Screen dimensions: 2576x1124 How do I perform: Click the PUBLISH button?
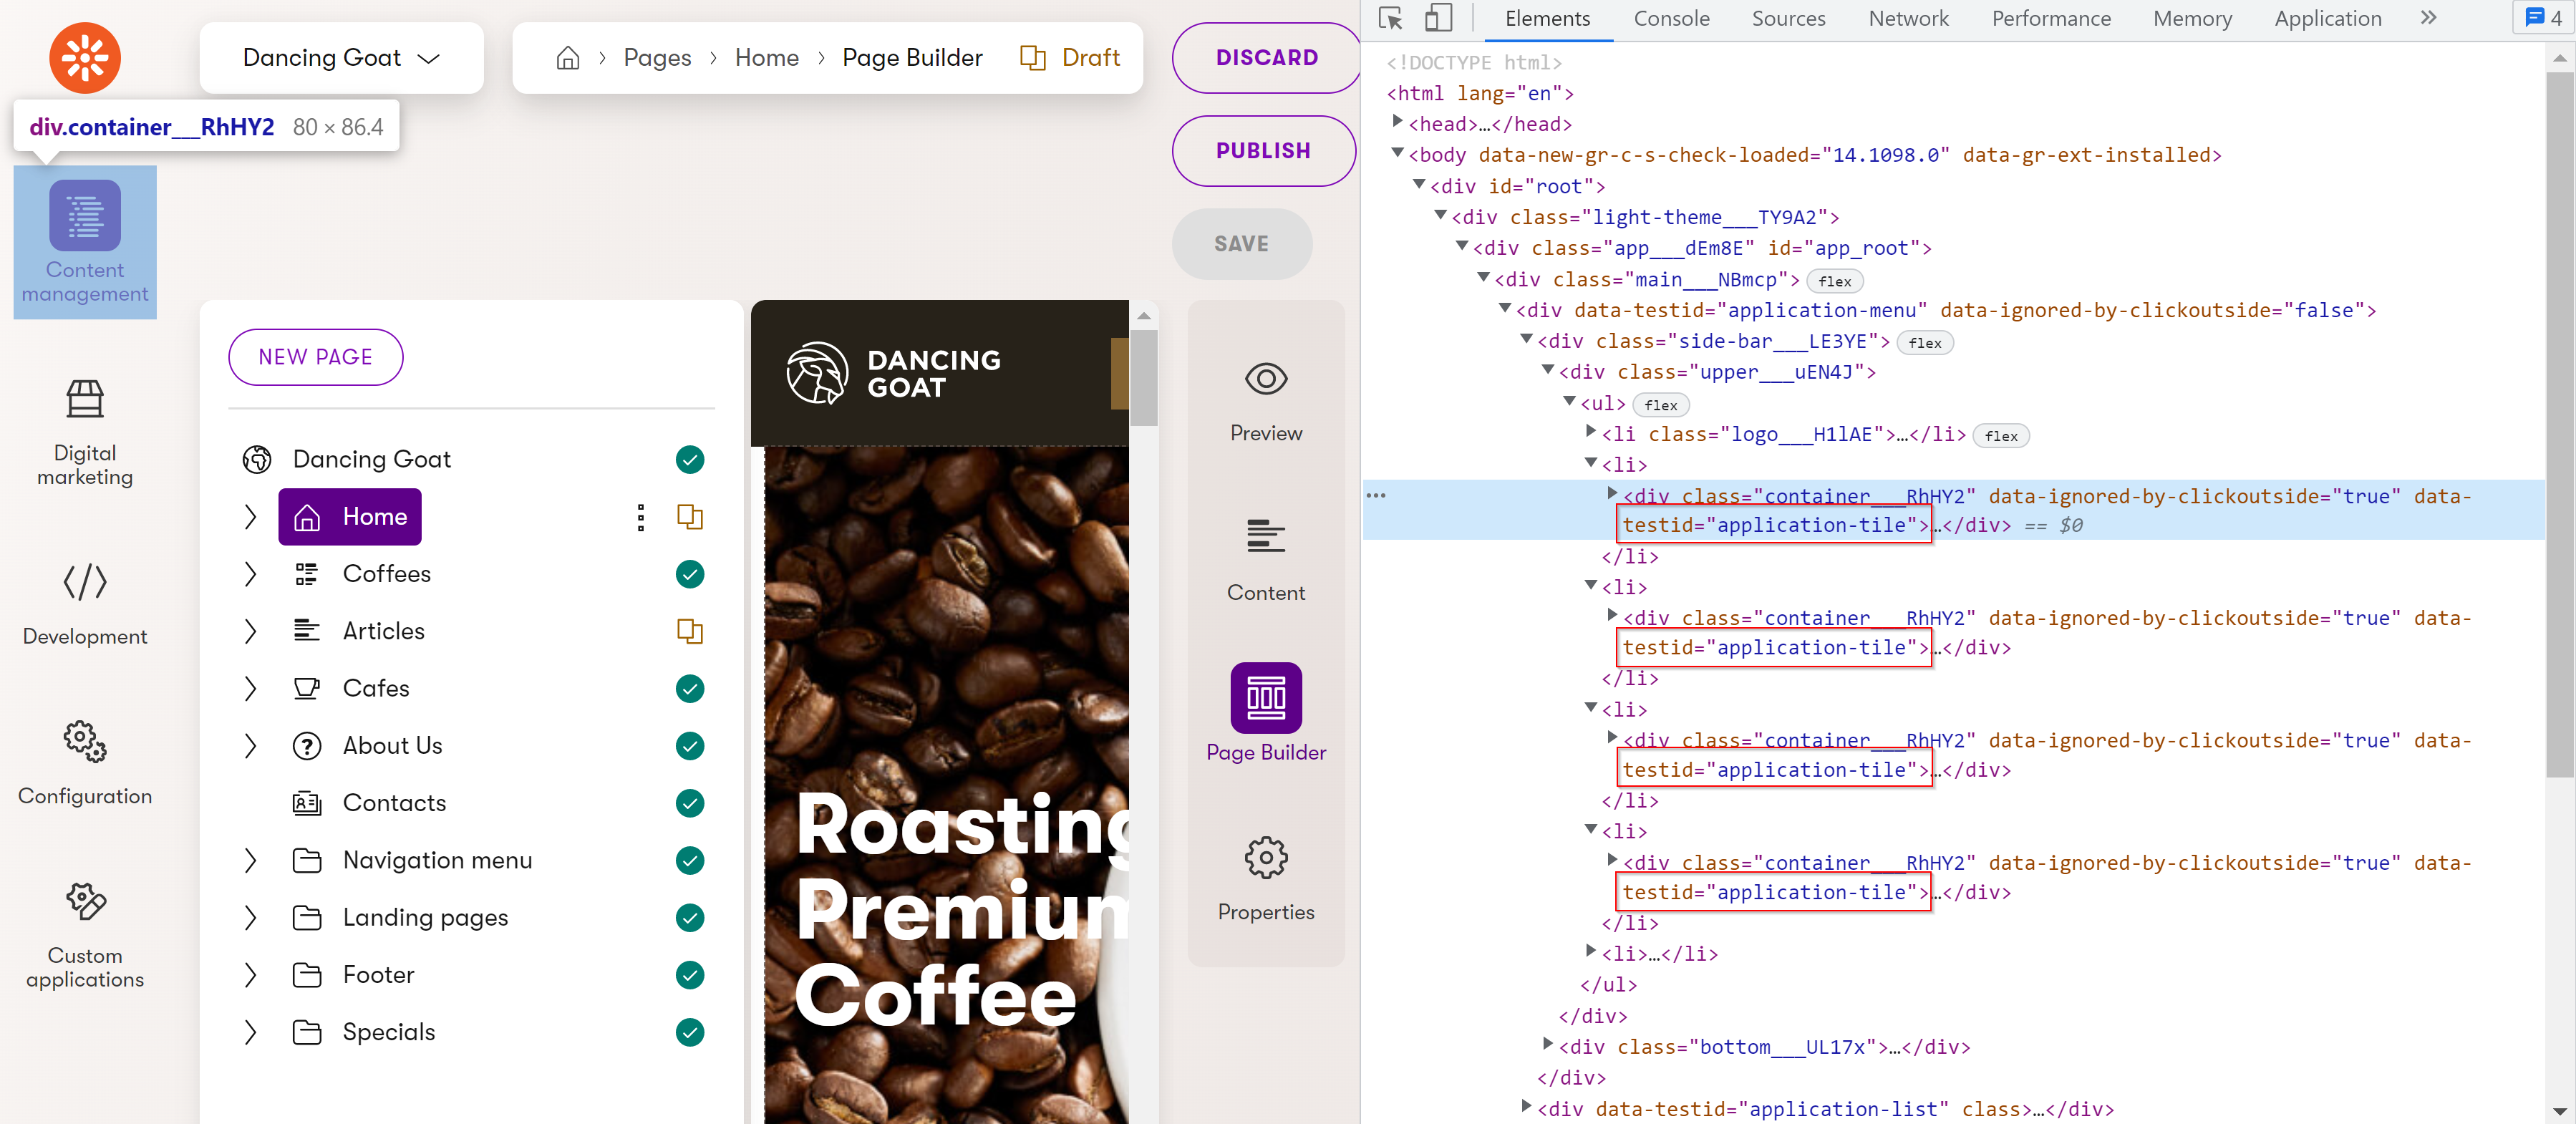[1262, 150]
